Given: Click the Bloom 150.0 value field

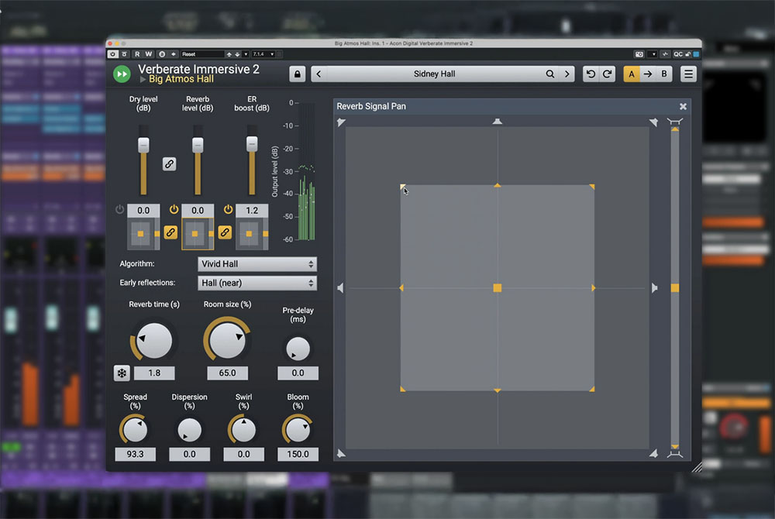Looking at the screenshot, I should (x=298, y=454).
